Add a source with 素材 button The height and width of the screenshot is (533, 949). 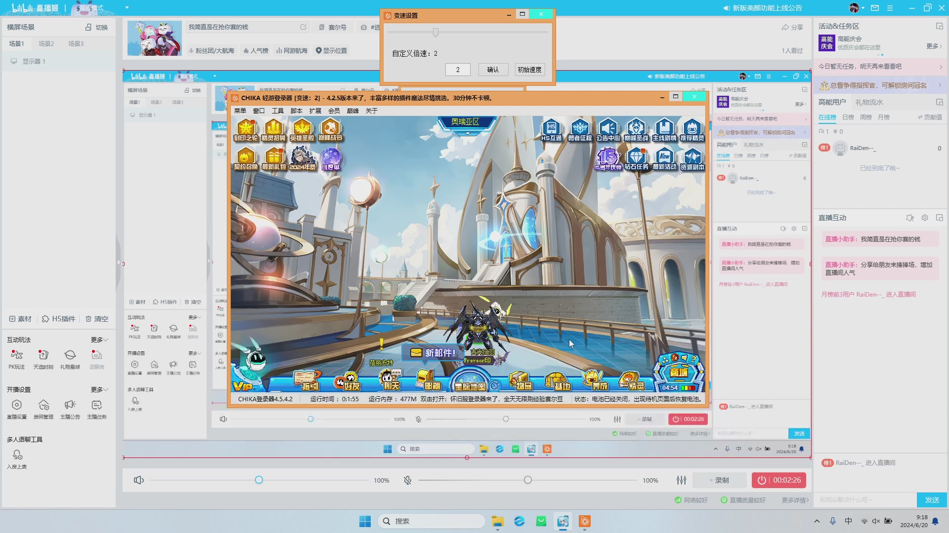(20, 319)
